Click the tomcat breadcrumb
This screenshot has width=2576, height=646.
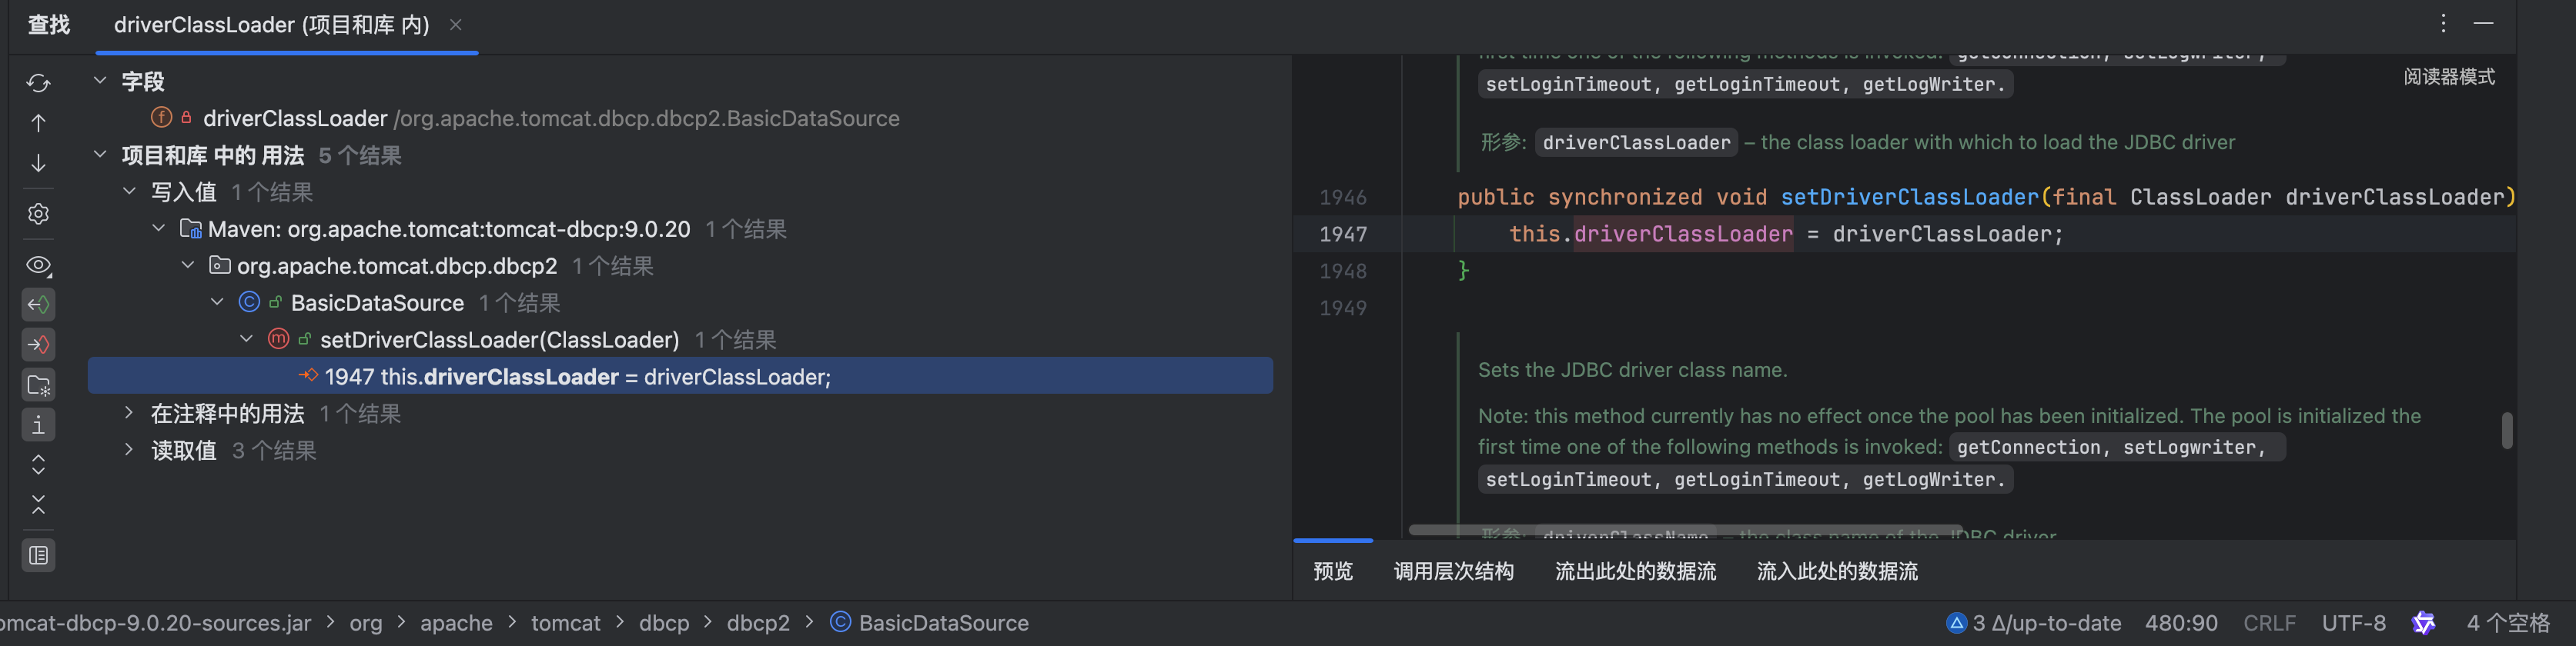click(565, 623)
